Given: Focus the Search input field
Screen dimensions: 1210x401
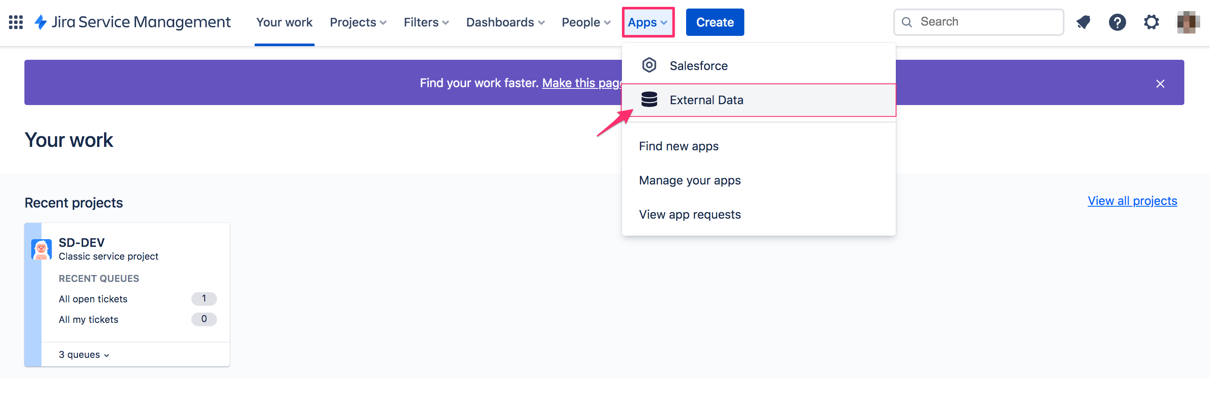Looking at the screenshot, I should point(978,22).
